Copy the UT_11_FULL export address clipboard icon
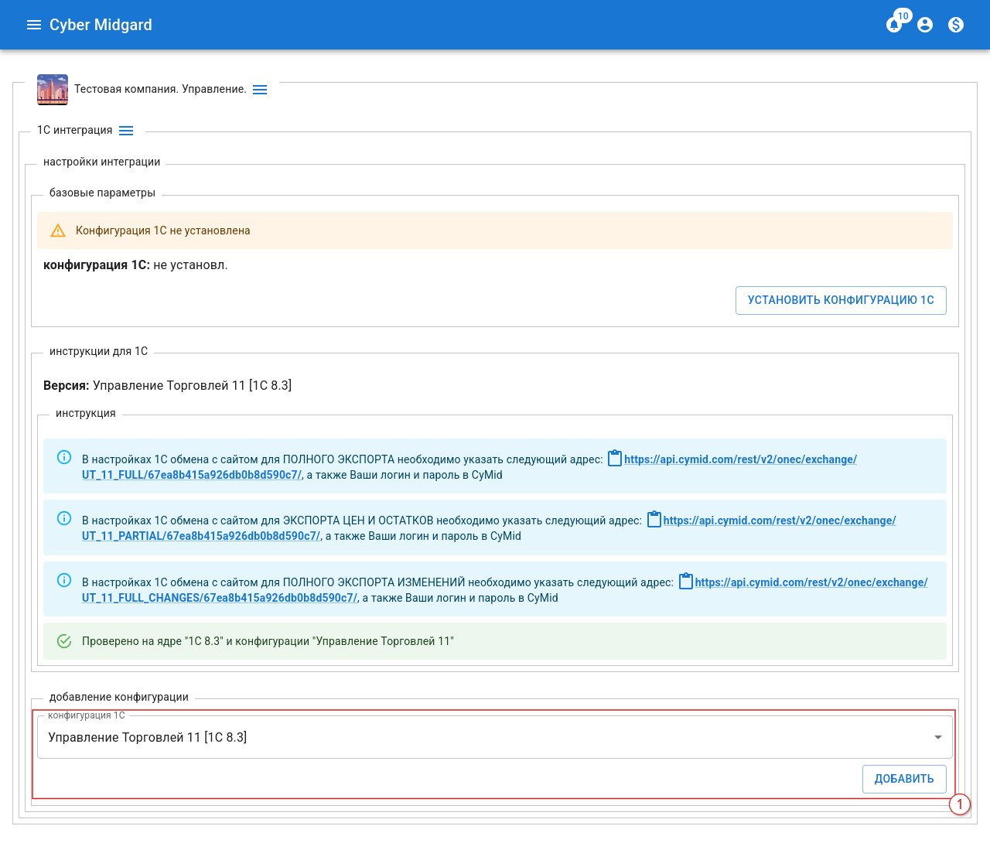 pos(615,459)
